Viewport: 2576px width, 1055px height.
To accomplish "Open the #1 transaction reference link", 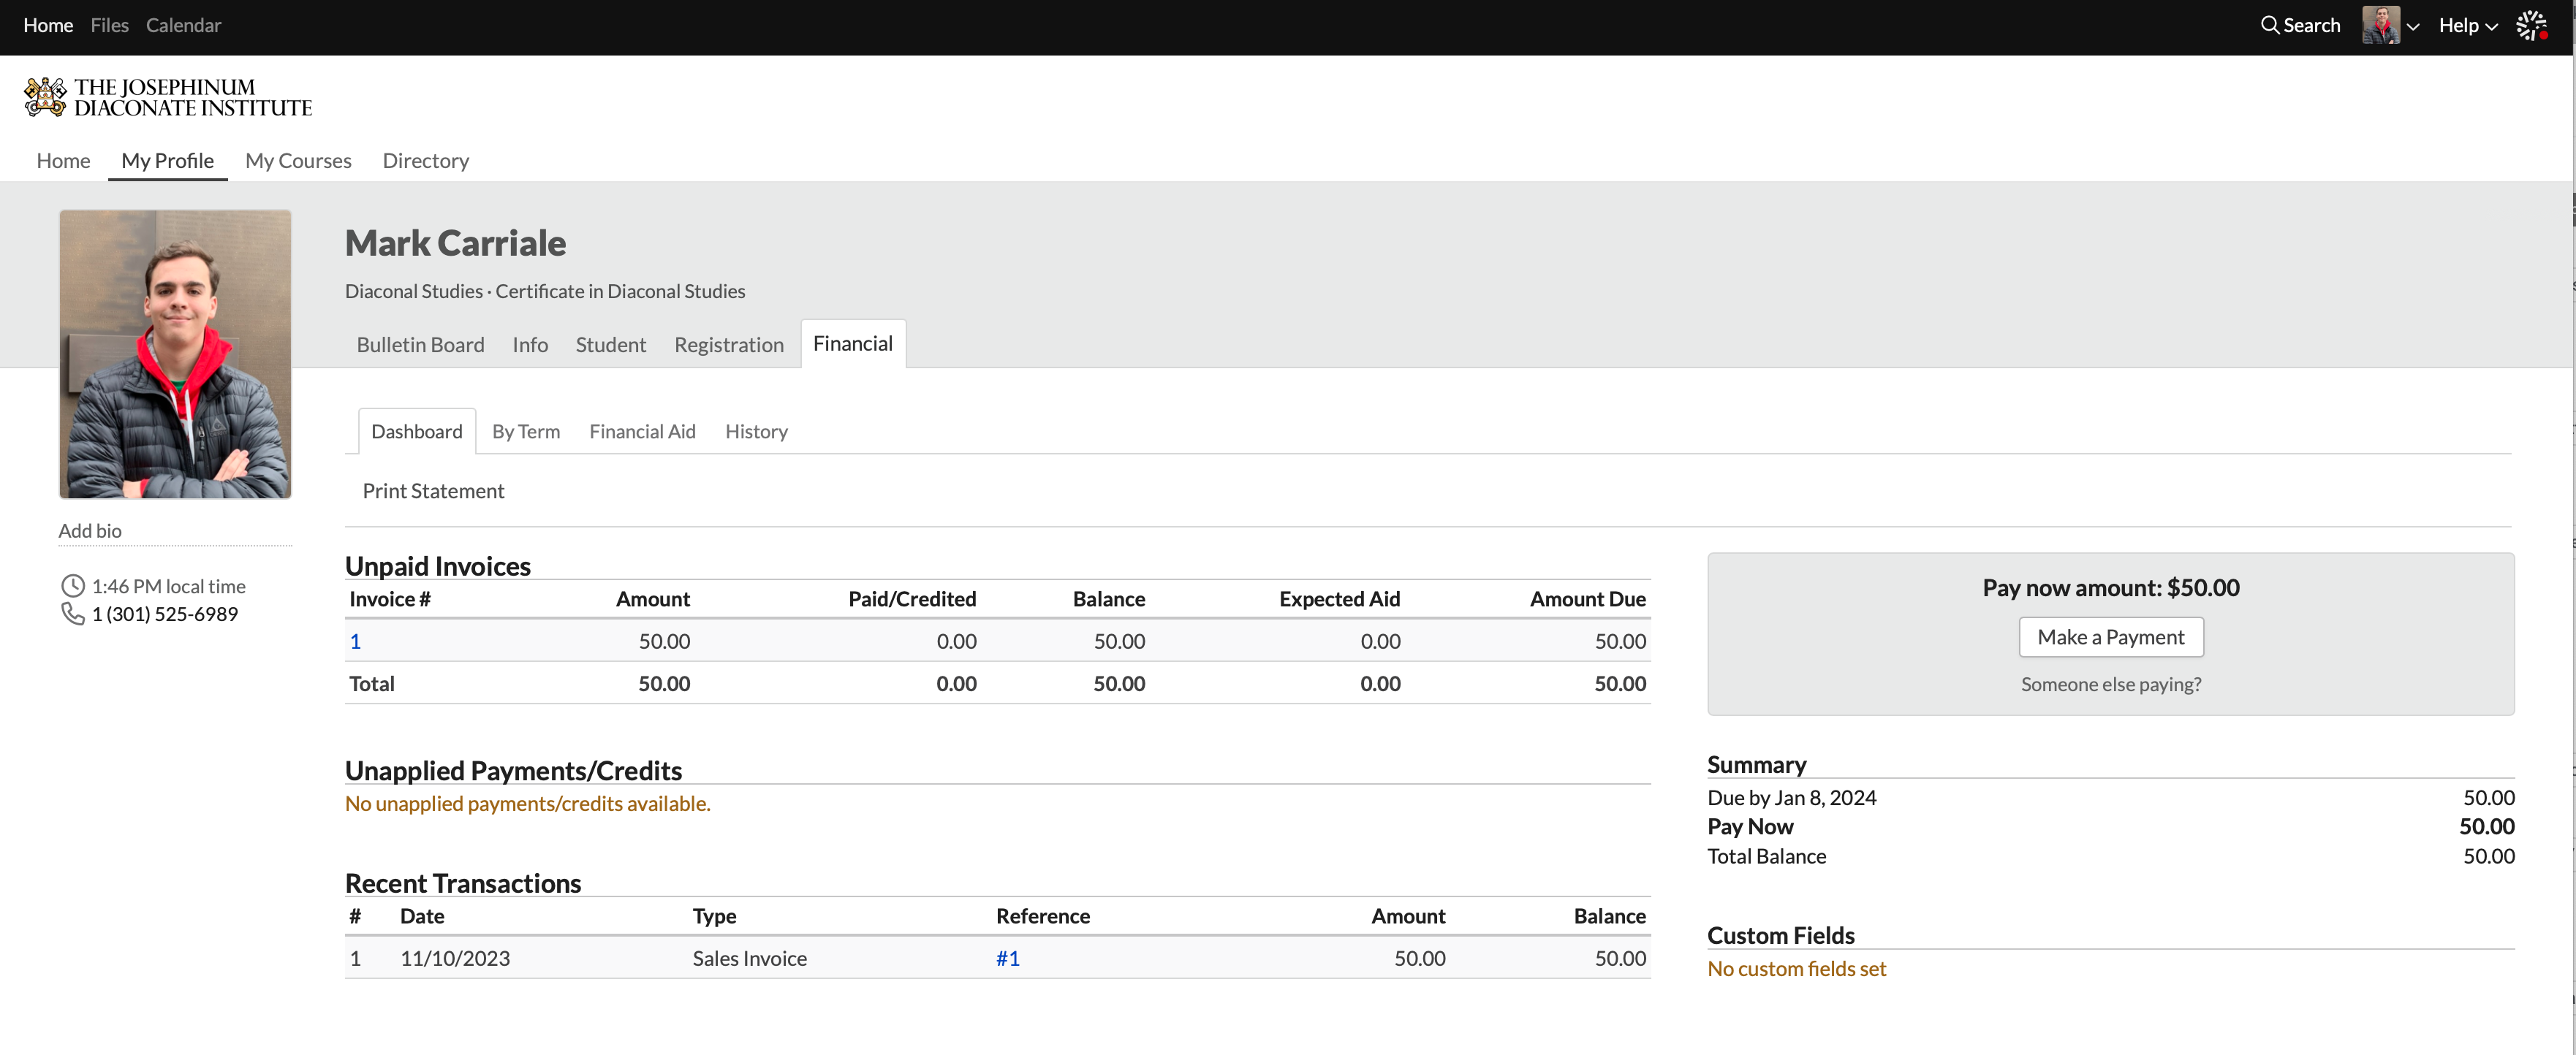I will (x=1007, y=958).
